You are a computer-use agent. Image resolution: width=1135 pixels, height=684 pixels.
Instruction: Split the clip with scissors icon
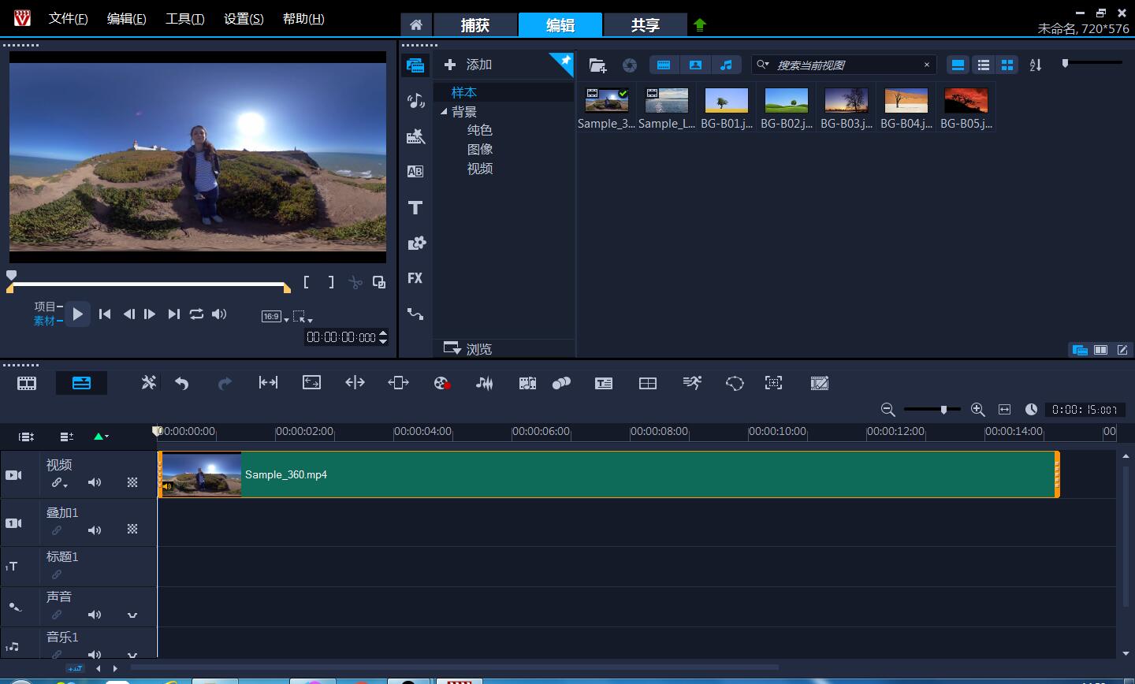pyautogui.click(x=355, y=282)
